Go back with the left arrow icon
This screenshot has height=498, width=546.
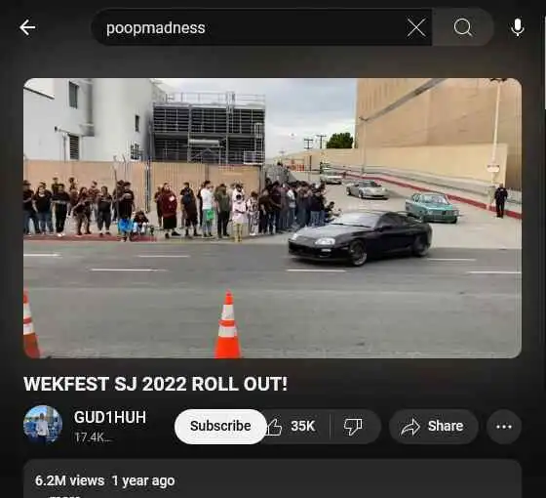pyautogui.click(x=27, y=27)
